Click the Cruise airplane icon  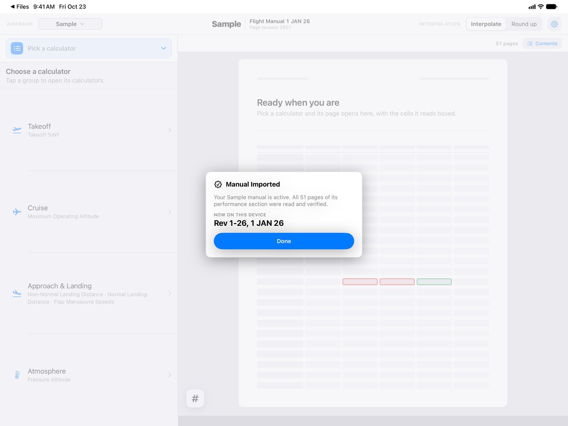coord(17,212)
